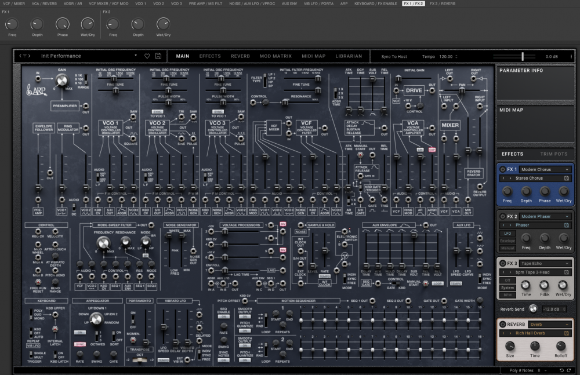
Task: Select the previous Phaser preset arrow
Action: (503, 225)
